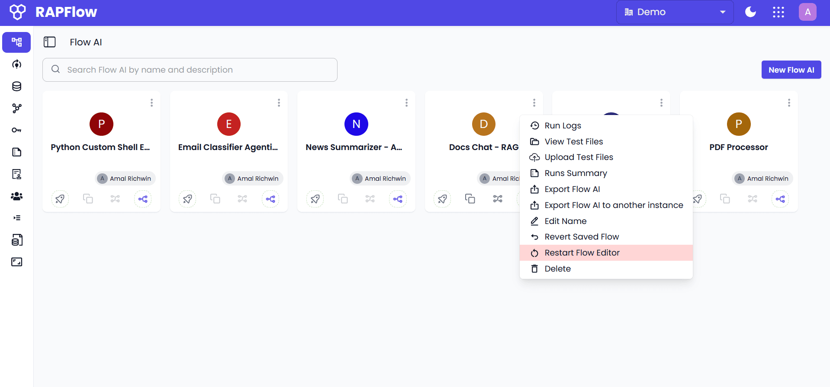Click shuffle icon on Python Custom Shell card

115,198
